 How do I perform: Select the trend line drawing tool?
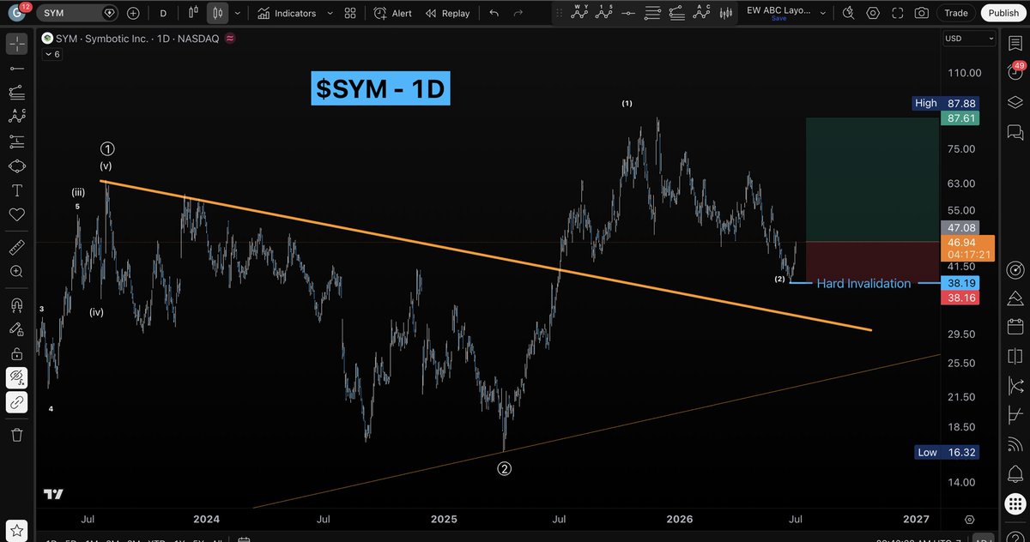pyautogui.click(x=17, y=68)
